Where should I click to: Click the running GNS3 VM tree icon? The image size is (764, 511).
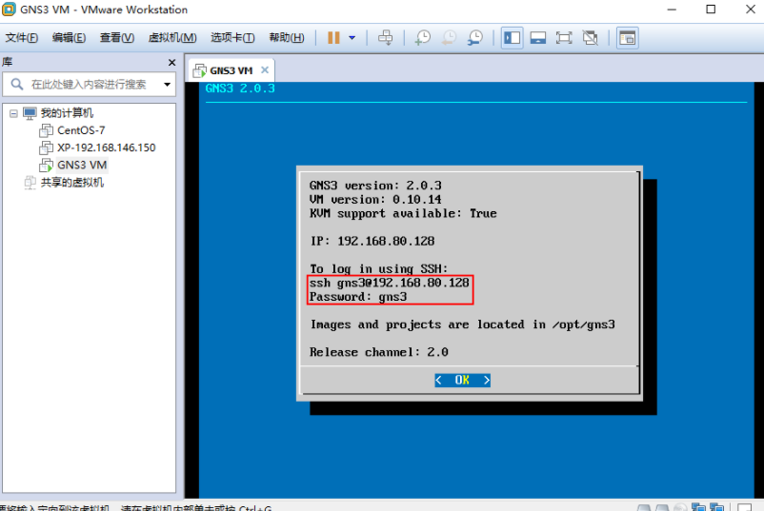tap(46, 165)
